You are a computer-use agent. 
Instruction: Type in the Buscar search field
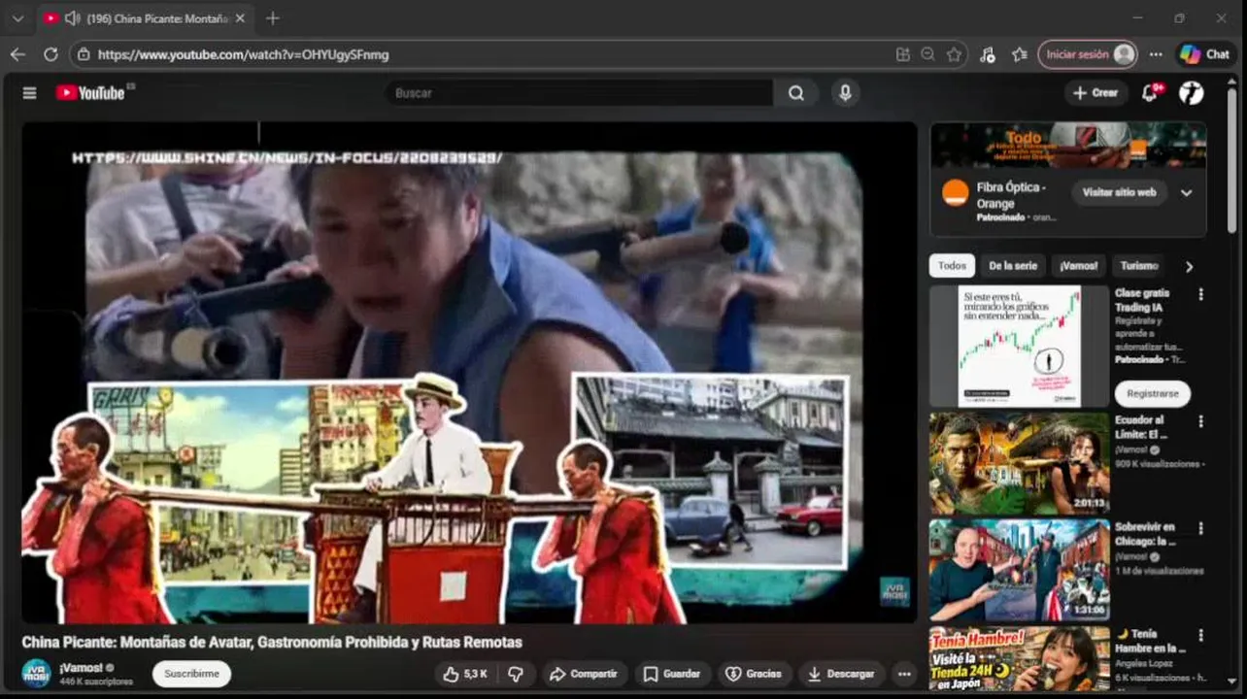(580, 93)
